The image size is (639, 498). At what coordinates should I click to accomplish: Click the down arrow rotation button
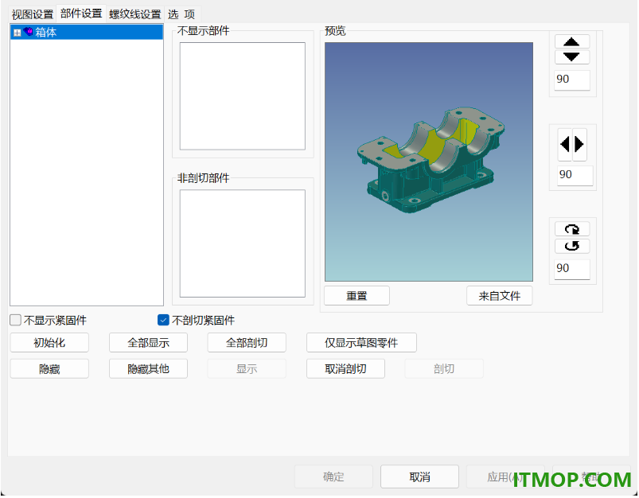[572, 56]
